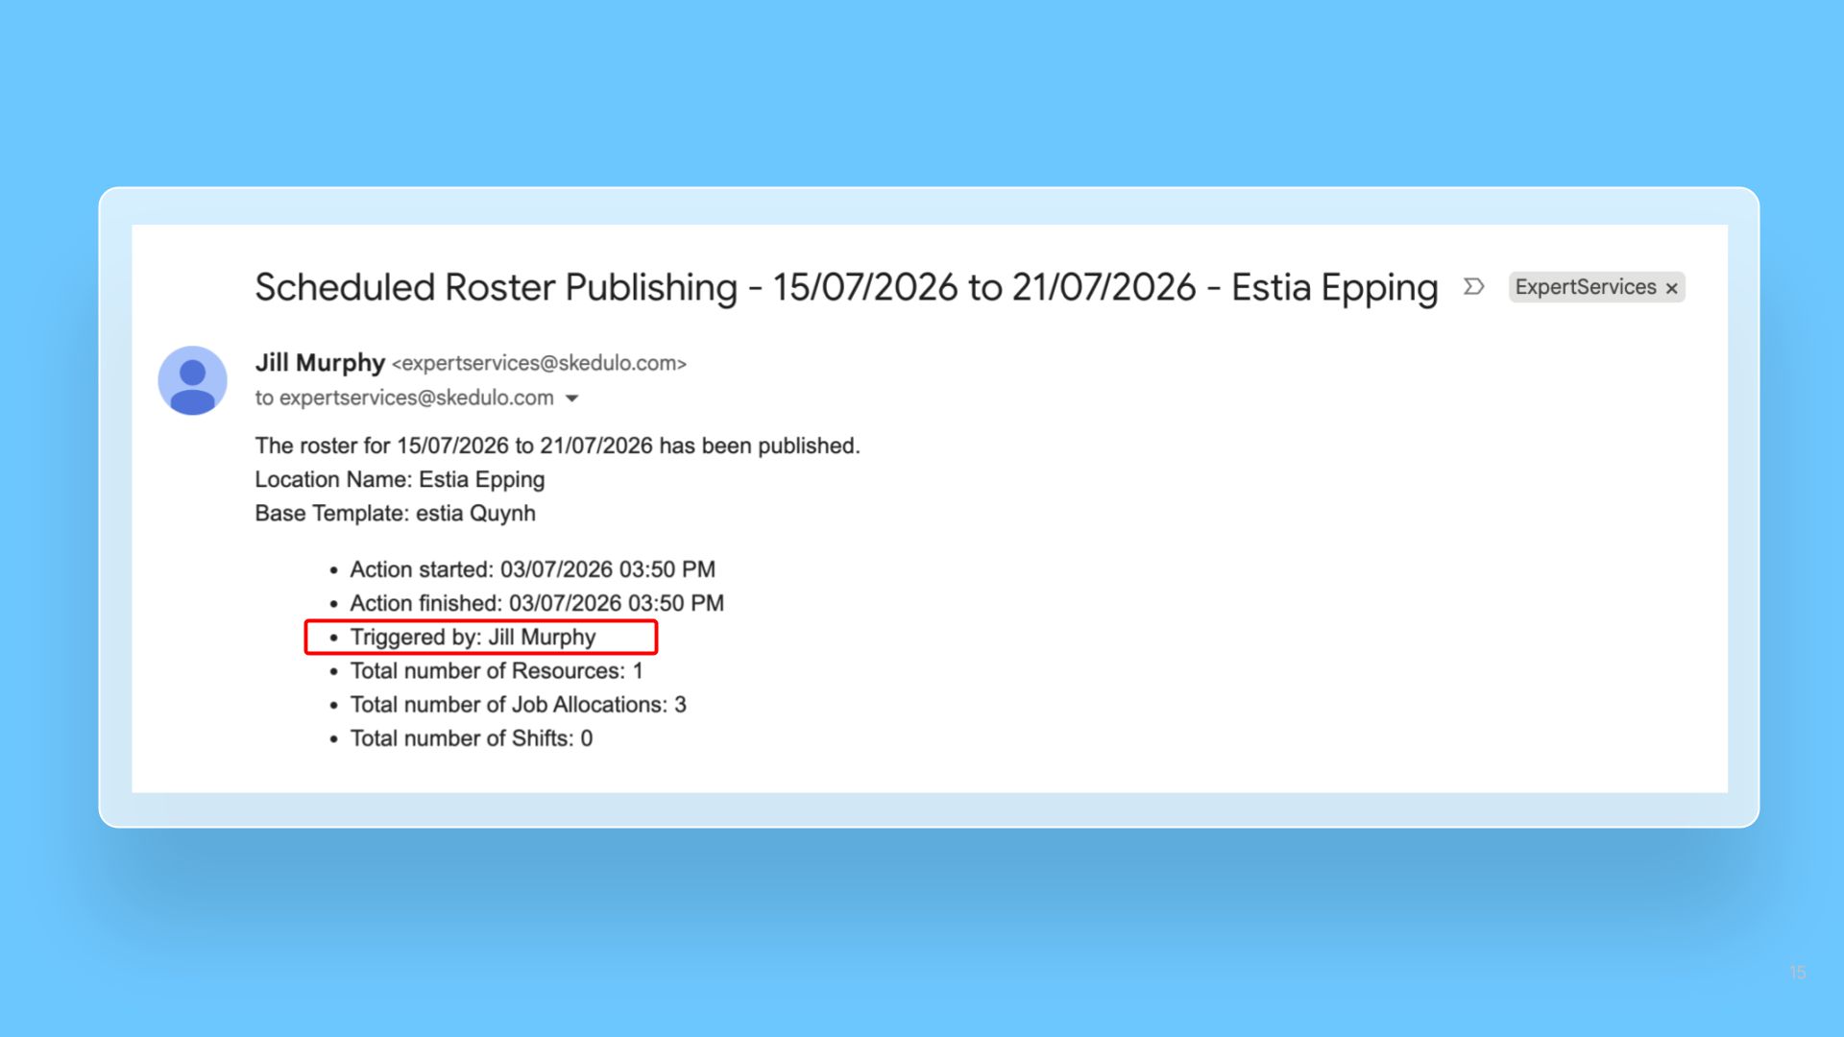Click 'Total number of Job Allocations: 3'

518,704
